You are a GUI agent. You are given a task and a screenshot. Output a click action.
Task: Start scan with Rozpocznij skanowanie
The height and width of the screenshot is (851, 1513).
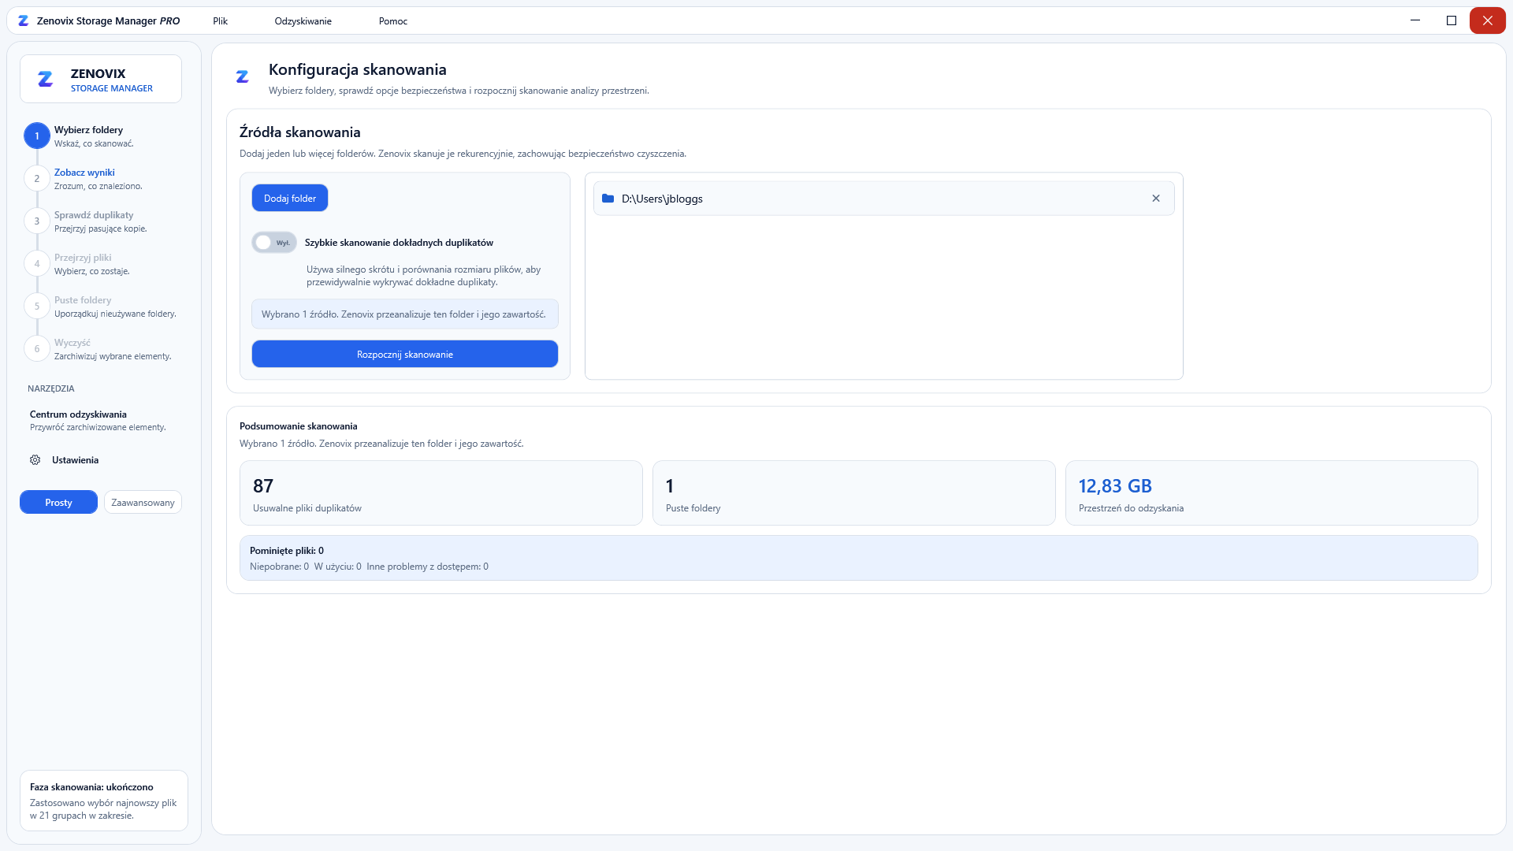pos(405,355)
